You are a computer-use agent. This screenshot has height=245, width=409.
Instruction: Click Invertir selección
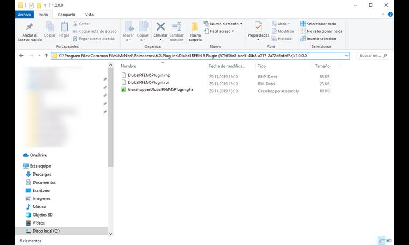coord(318,39)
